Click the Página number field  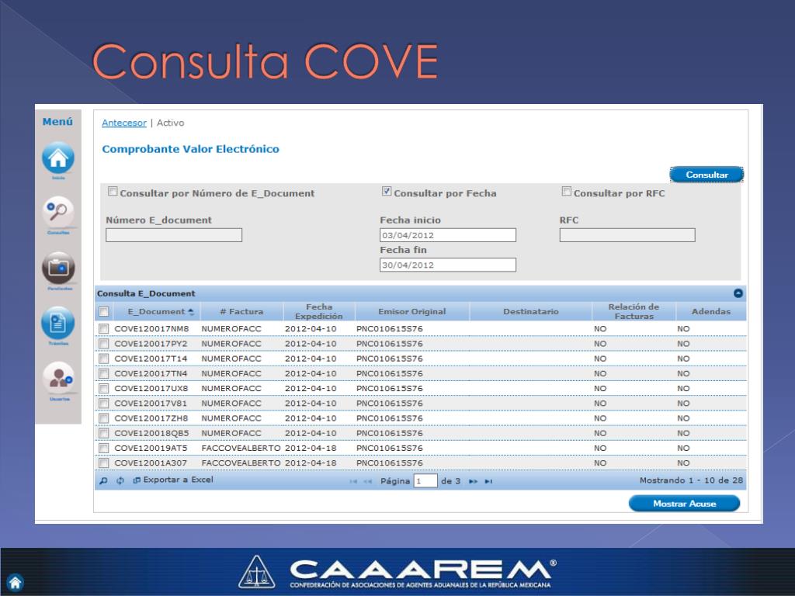(x=425, y=481)
